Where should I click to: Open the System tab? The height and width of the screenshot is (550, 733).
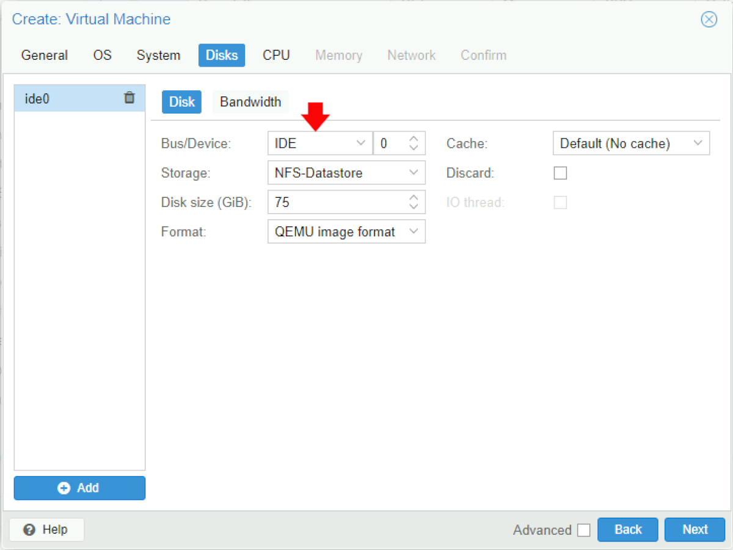[x=158, y=55]
